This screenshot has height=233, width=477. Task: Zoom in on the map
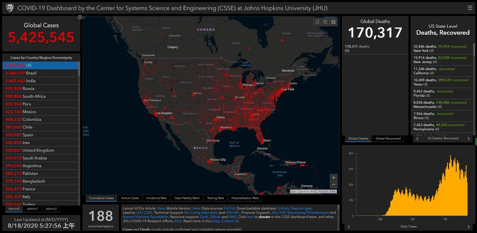click(334, 177)
